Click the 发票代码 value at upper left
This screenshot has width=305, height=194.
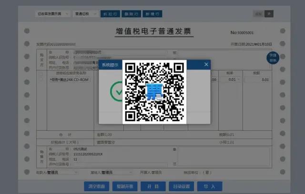click(62, 44)
